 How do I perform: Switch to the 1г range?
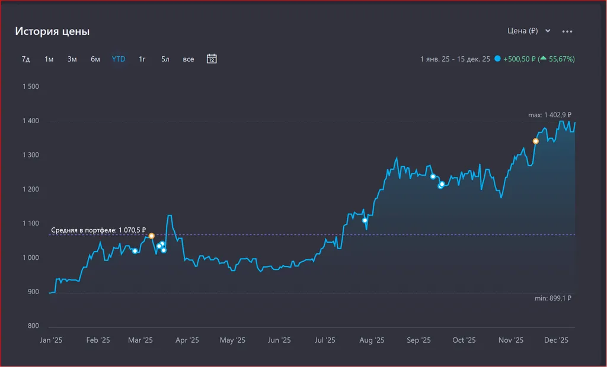click(142, 59)
